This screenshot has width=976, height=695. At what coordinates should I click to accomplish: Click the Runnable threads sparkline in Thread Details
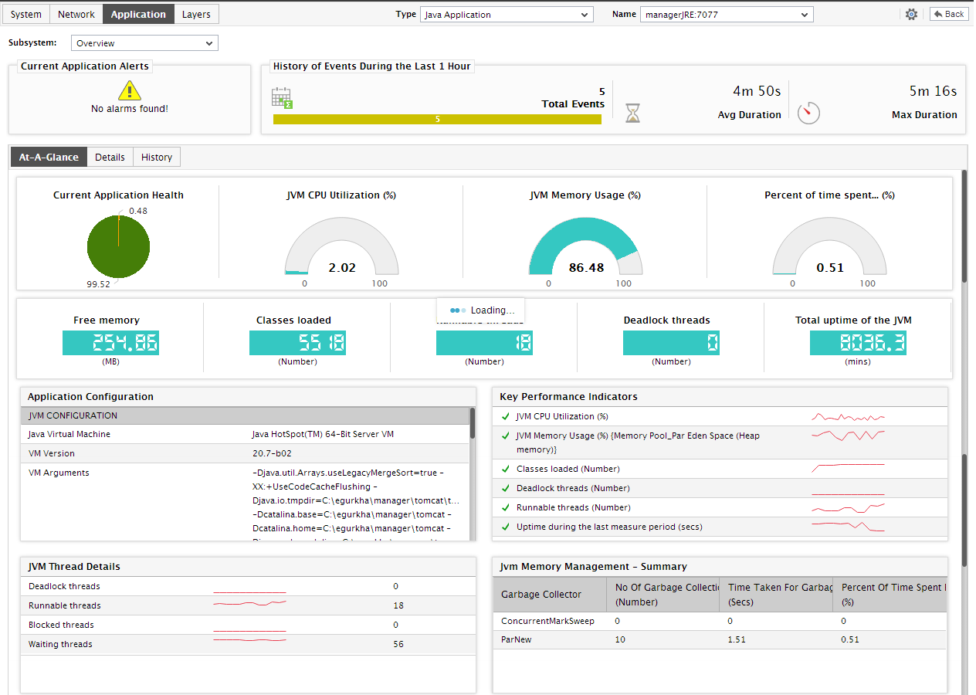(249, 604)
